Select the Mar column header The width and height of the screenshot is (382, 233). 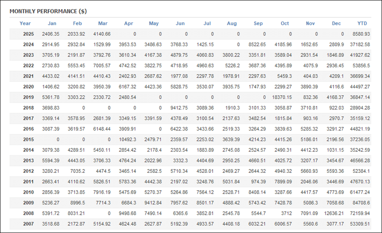[103, 23]
